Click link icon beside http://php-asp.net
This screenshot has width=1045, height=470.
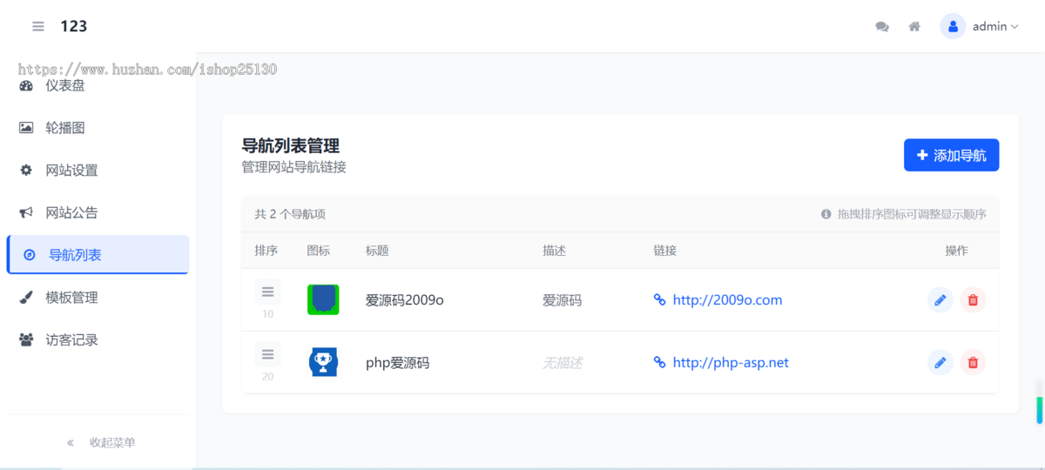[x=659, y=362]
